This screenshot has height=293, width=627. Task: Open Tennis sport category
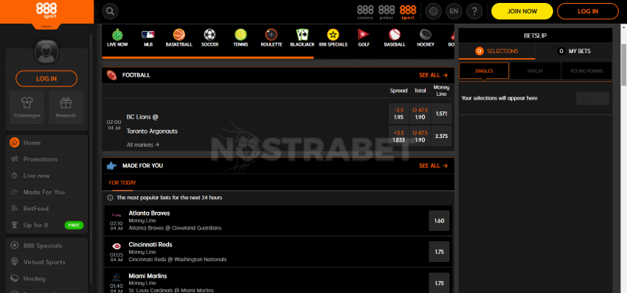240,38
